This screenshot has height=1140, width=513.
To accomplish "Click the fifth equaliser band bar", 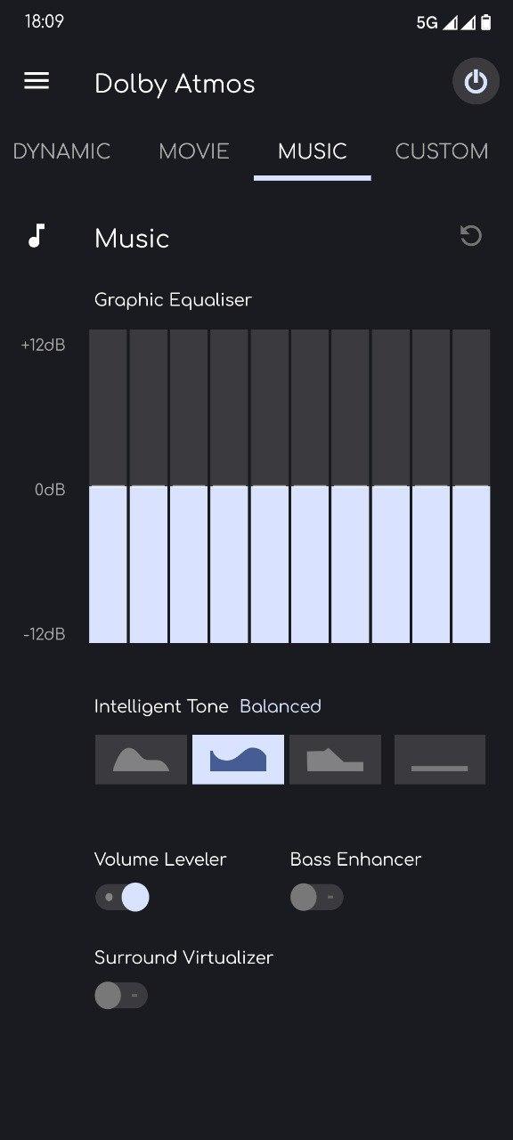I will pyautogui.click(x=270, y=486).
